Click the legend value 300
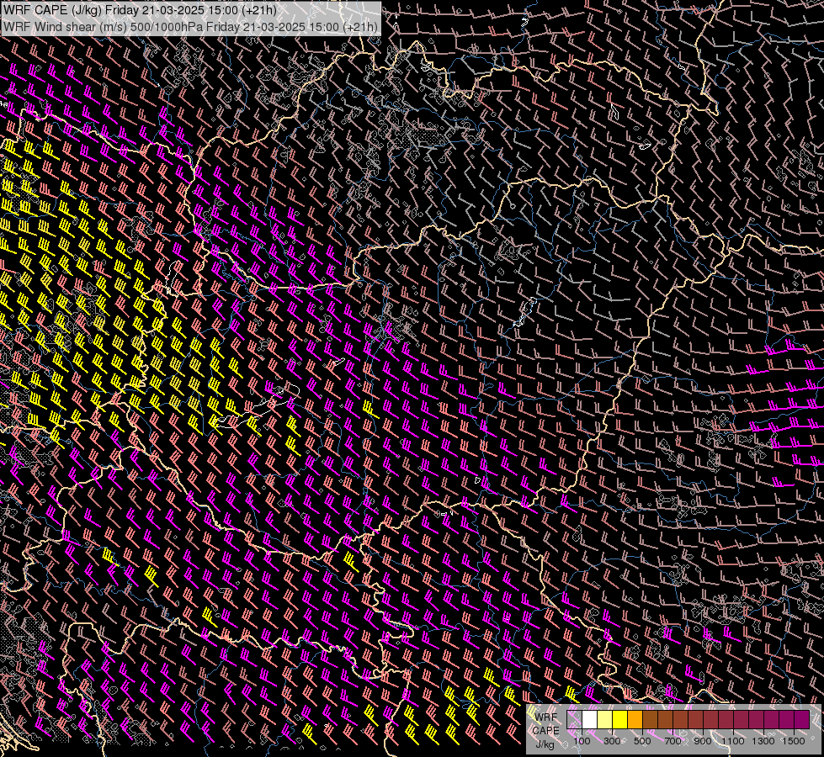 [612, 741]
